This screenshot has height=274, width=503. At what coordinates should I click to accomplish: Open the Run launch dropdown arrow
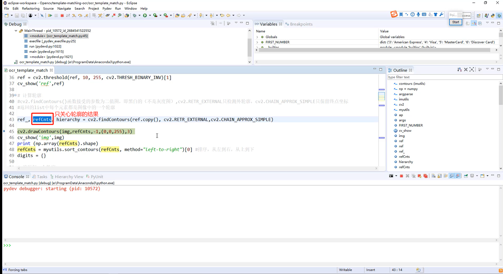(x=150, y=15)
